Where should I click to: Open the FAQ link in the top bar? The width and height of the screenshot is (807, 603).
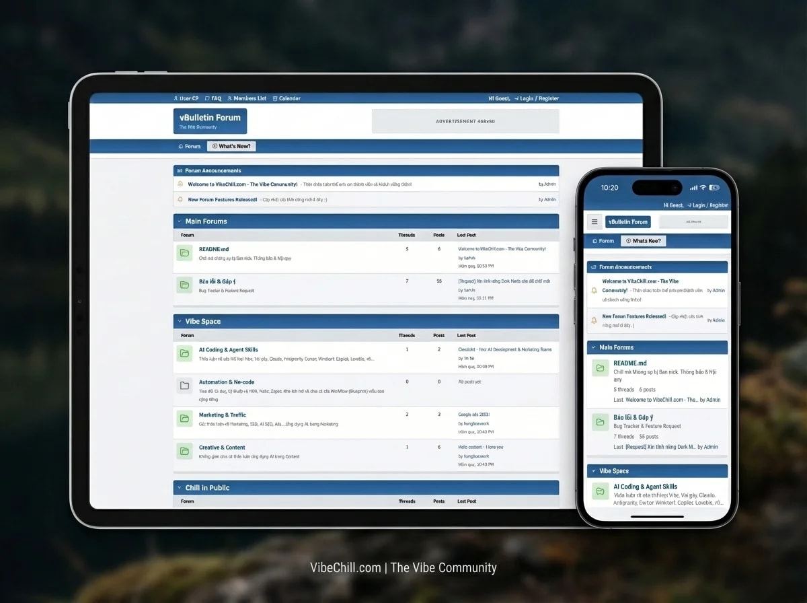tap(213, 98)
